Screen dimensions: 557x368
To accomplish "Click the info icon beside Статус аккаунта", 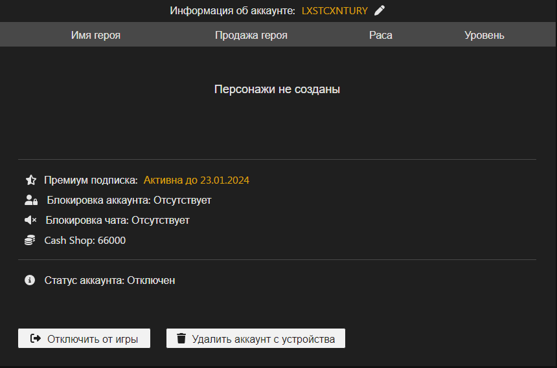I will point(30,280).
